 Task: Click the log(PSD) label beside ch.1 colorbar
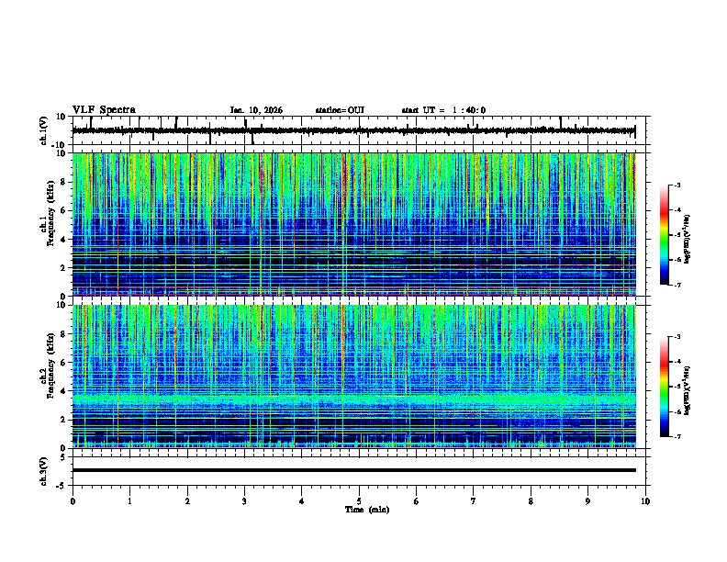click(687, 239)
